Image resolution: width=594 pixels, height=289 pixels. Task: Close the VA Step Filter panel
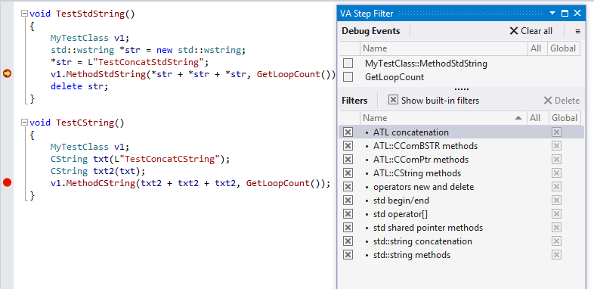[577, 14]
